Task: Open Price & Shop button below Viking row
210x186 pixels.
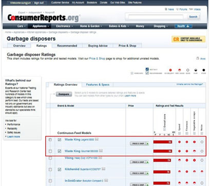Action: pos(139,162)
